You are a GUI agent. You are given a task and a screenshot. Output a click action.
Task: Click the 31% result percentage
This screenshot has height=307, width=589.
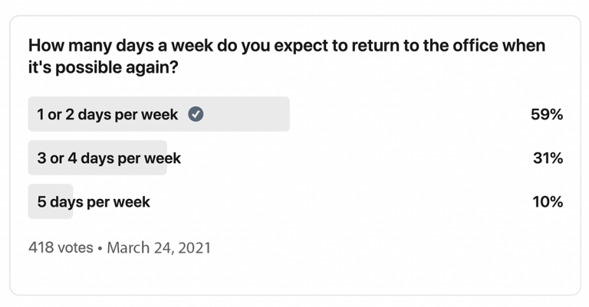pyautogui.click(x=548, y=158)
